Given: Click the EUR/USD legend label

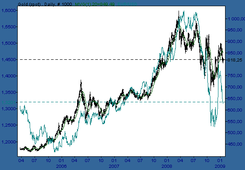Looking at the screenshot, I should coord(127,4).
